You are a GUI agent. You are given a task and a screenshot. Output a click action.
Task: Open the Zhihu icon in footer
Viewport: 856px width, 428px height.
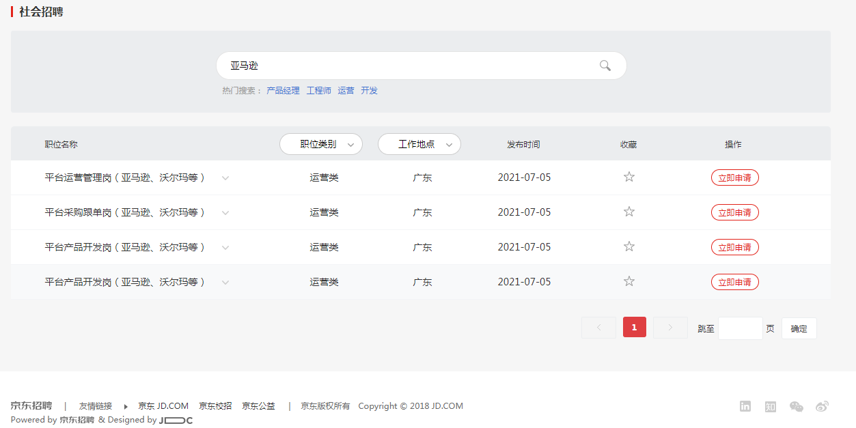771,406
